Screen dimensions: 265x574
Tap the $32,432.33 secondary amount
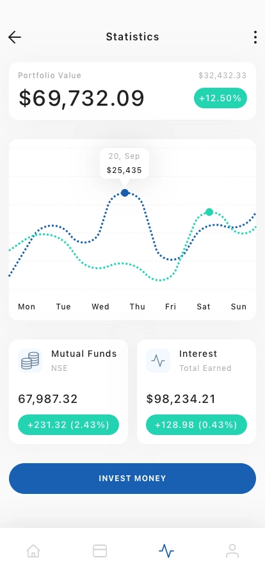[223, 76]
